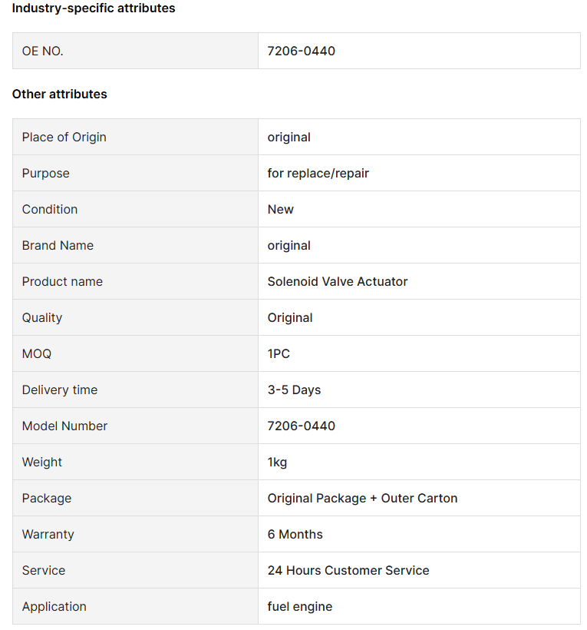This screenshot has width=587, height=630.
Task: Click the Package label cell
Action: click(x=135, y=498)
